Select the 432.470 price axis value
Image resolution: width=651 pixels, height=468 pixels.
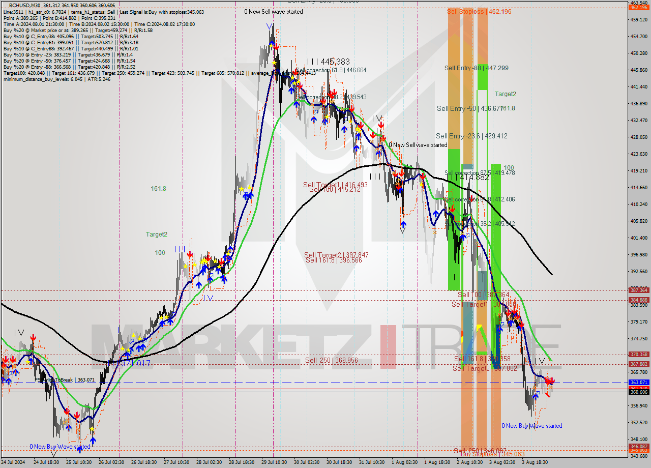click(638, 120)
